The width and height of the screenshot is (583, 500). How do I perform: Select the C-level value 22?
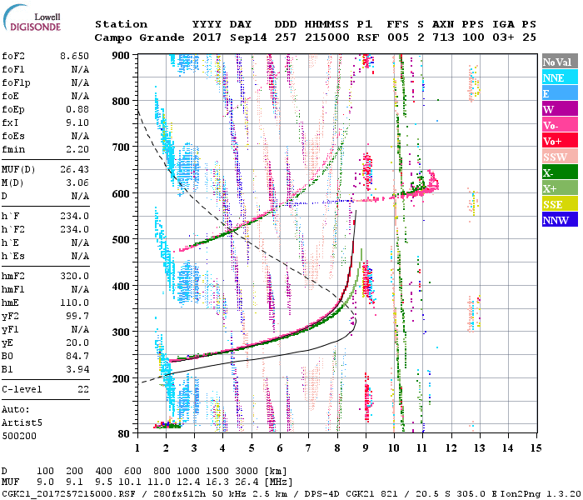(83, 389)
